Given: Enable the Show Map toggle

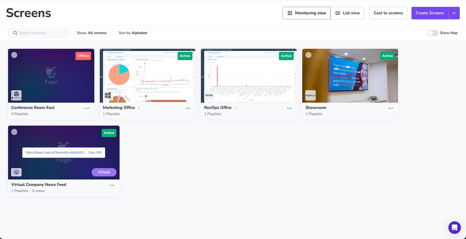Looking at the screenshot, I should coord(432,33).
